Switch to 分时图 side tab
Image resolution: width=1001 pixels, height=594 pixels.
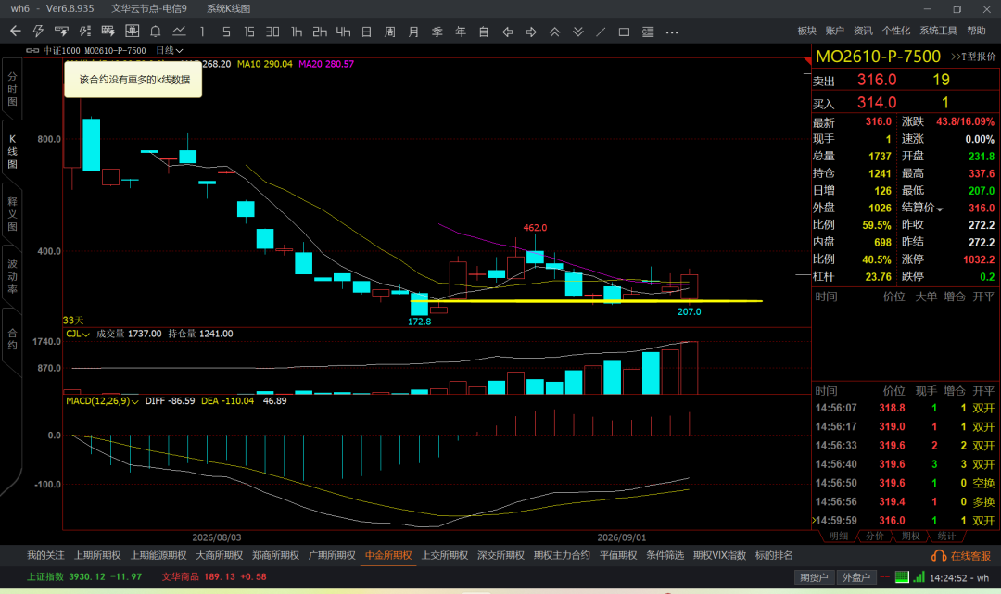click(12, 89)
